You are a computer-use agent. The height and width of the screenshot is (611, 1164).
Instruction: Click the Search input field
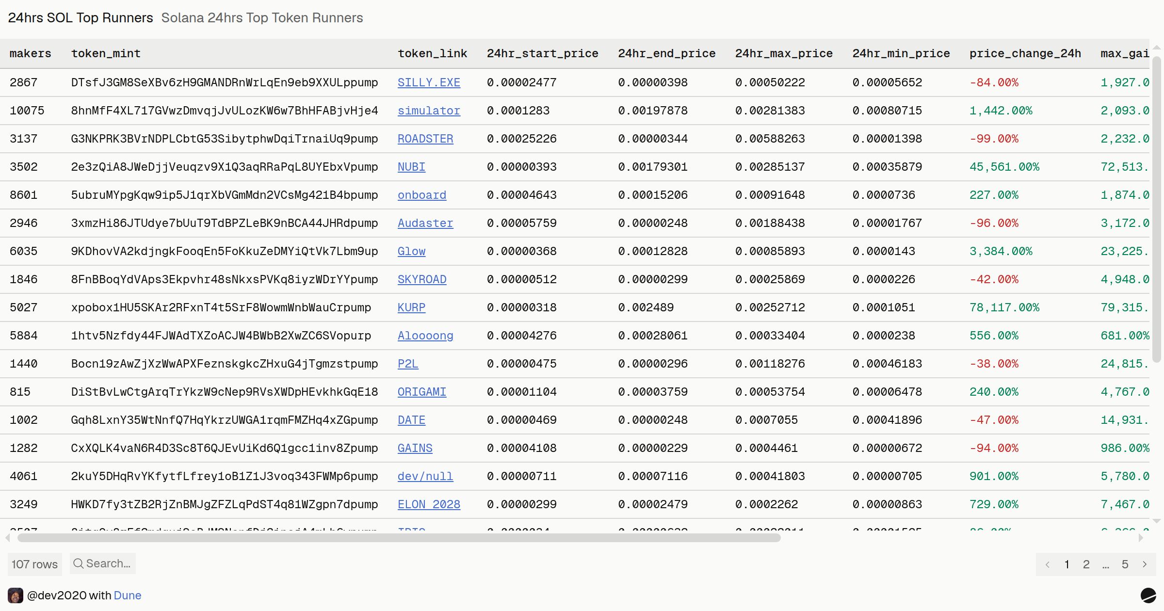click(x=103, y=563)
